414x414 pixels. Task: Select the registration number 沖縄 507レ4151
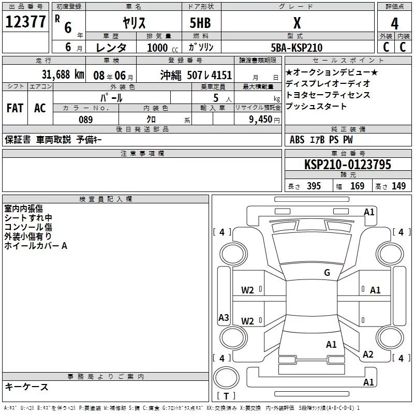pos(196,75)
